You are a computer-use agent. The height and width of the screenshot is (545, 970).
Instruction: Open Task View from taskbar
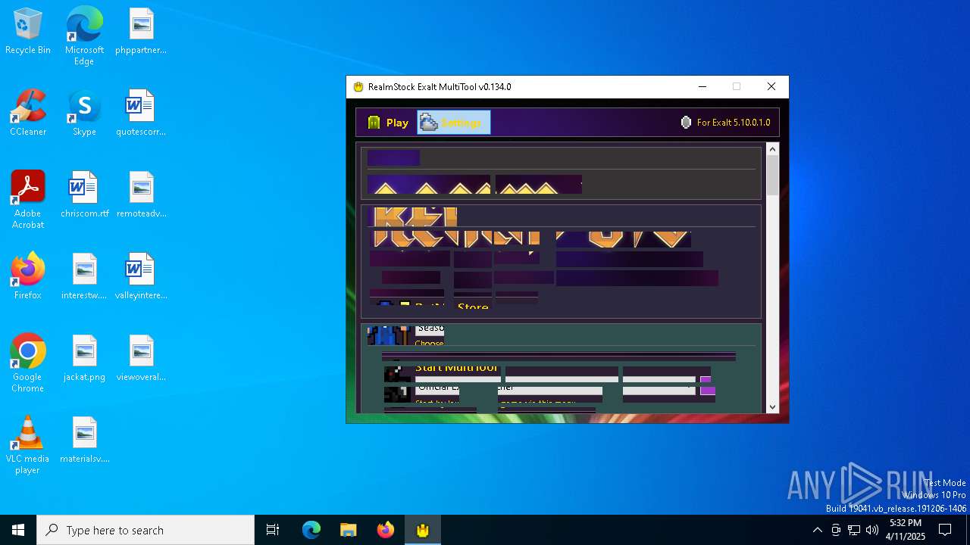click(273, 530)
